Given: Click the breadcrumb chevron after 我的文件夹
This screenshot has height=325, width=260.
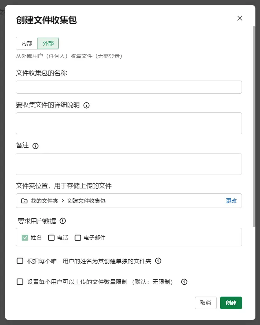Looking at the screenshot, I should tap(63, 201).
